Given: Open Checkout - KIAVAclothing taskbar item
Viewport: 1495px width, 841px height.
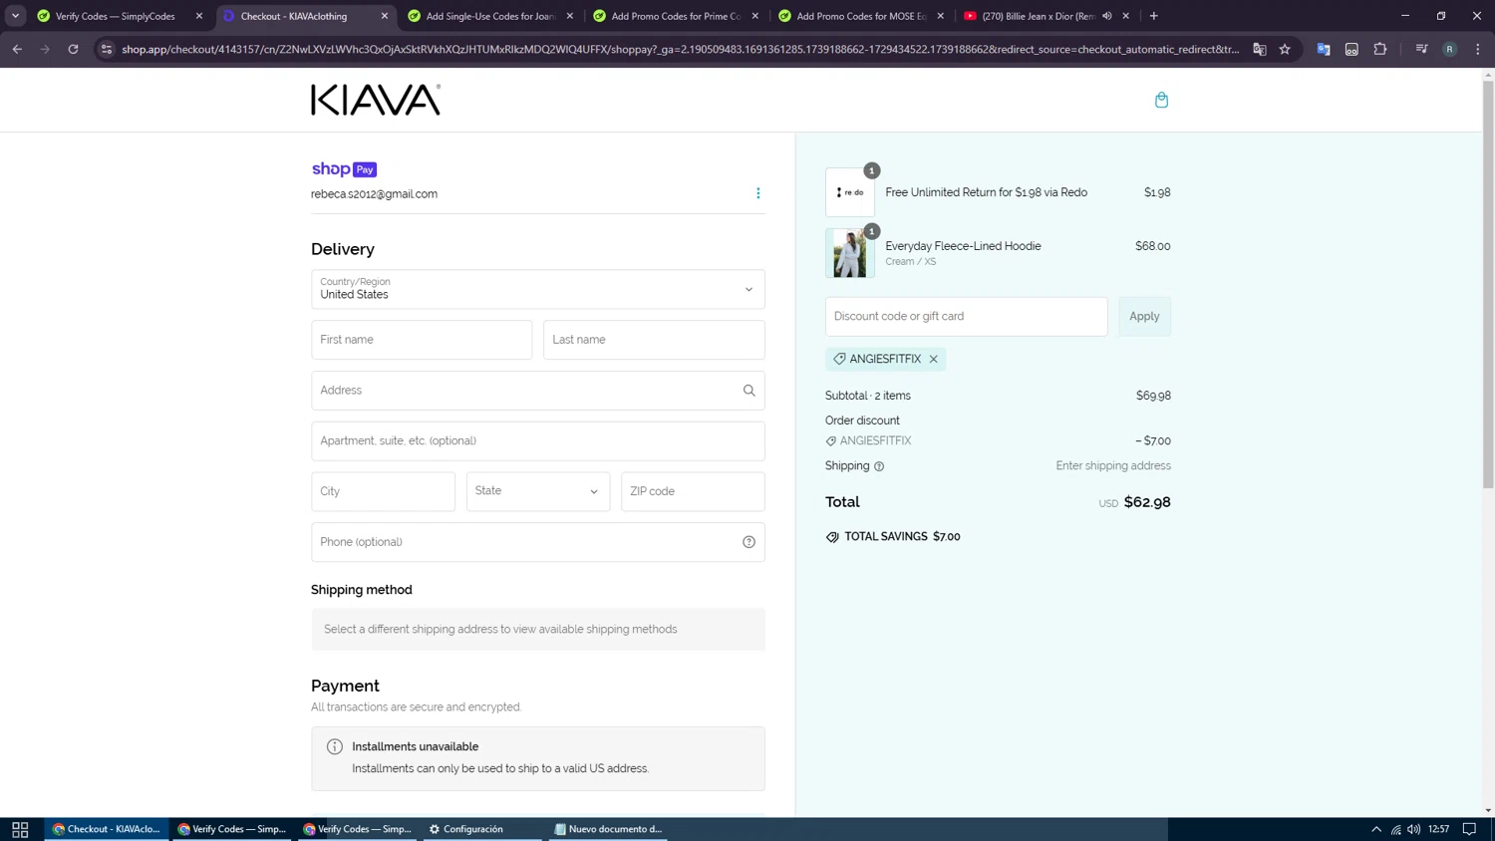Looking at the screenshot, I should click(106, 829).
